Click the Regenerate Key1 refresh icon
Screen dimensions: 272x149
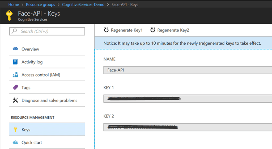pyautogui.click(x=106, y=30)
